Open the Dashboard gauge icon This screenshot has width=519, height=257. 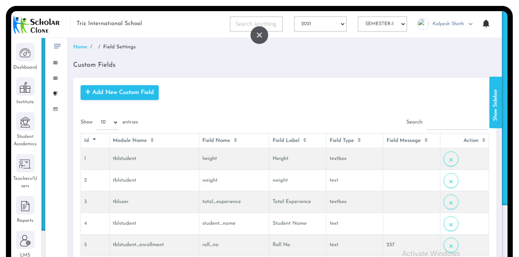point(25,53)
